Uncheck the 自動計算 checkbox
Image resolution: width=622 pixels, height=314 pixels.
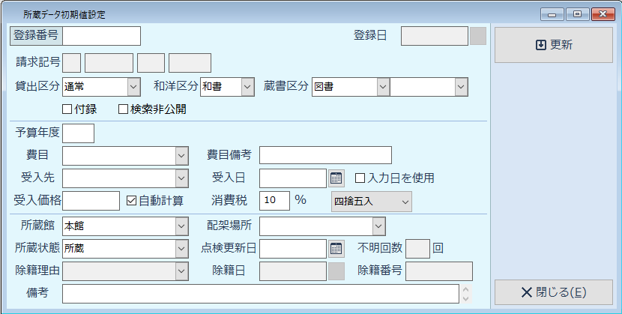pyautogui.click(x=131, y=201)
